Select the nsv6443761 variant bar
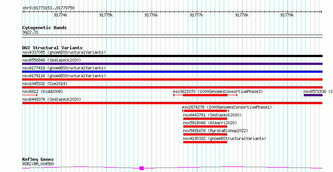This screenshot has height=172, width=333. (205, 119)
